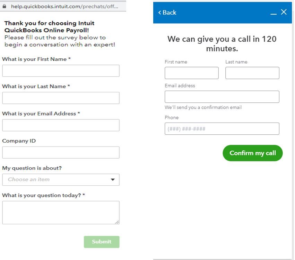
Task: Click the callback Last name field
Action: (x=252, y=73)
